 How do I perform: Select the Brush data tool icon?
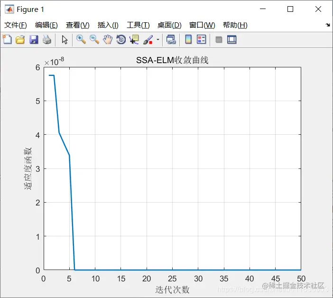point(148,40)
